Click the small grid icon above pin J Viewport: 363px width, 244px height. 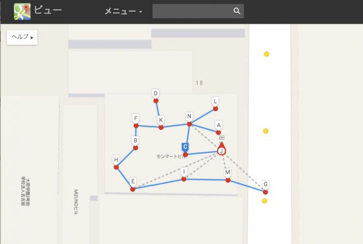coord(222,138)
